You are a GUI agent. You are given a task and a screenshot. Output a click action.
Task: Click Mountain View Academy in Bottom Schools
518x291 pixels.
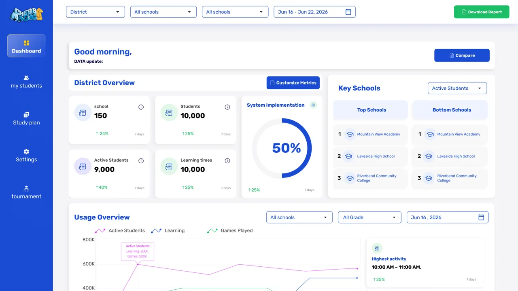(x=450, y=135)
